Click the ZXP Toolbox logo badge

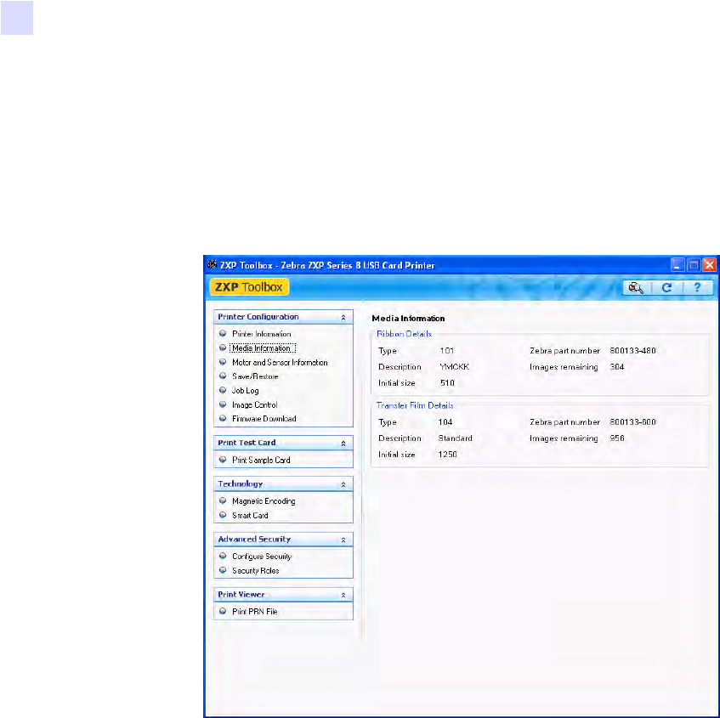(x=249, y=287)
